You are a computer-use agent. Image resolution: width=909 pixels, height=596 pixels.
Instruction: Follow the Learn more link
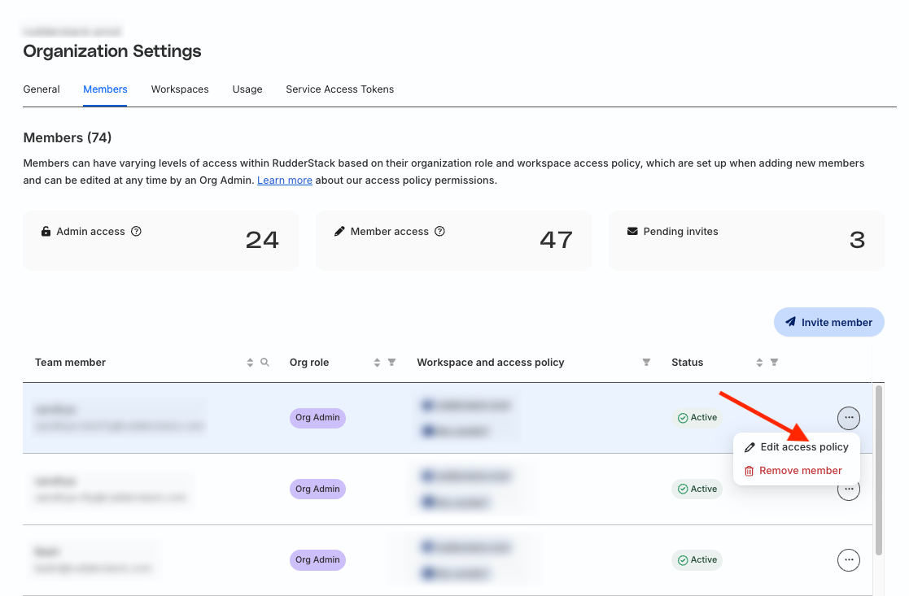click(285, 181)
